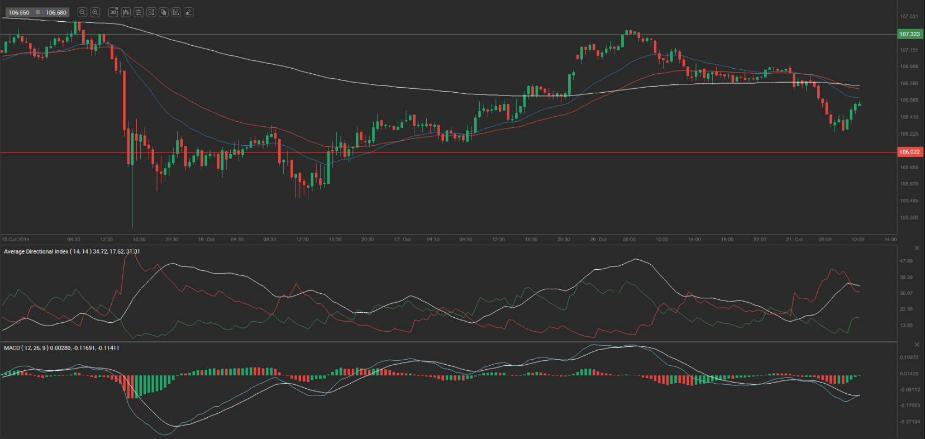
Task: Click the 17. Oct date on time axis
Action: 402,240
